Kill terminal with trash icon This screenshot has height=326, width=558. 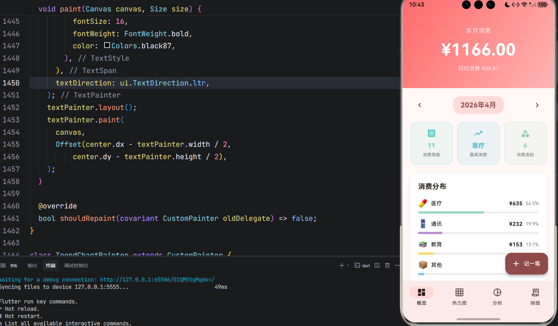point(387,265)
